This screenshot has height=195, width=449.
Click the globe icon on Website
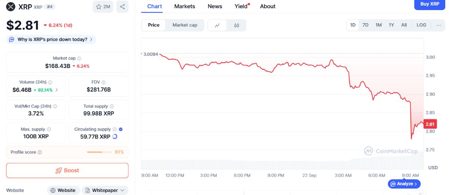(x=53, y=191)
